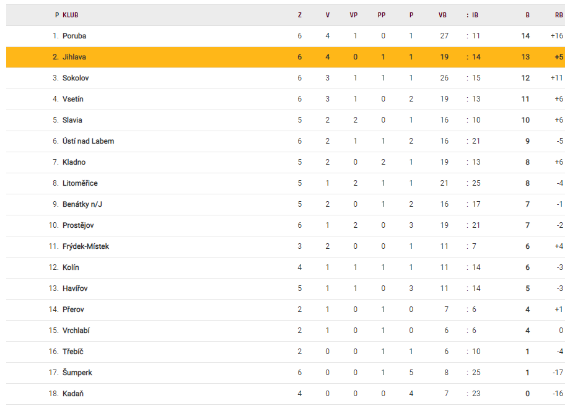This screenshot has height=411, width=570.
Task: Click the KLUB column header
Action: coord(71,15)
